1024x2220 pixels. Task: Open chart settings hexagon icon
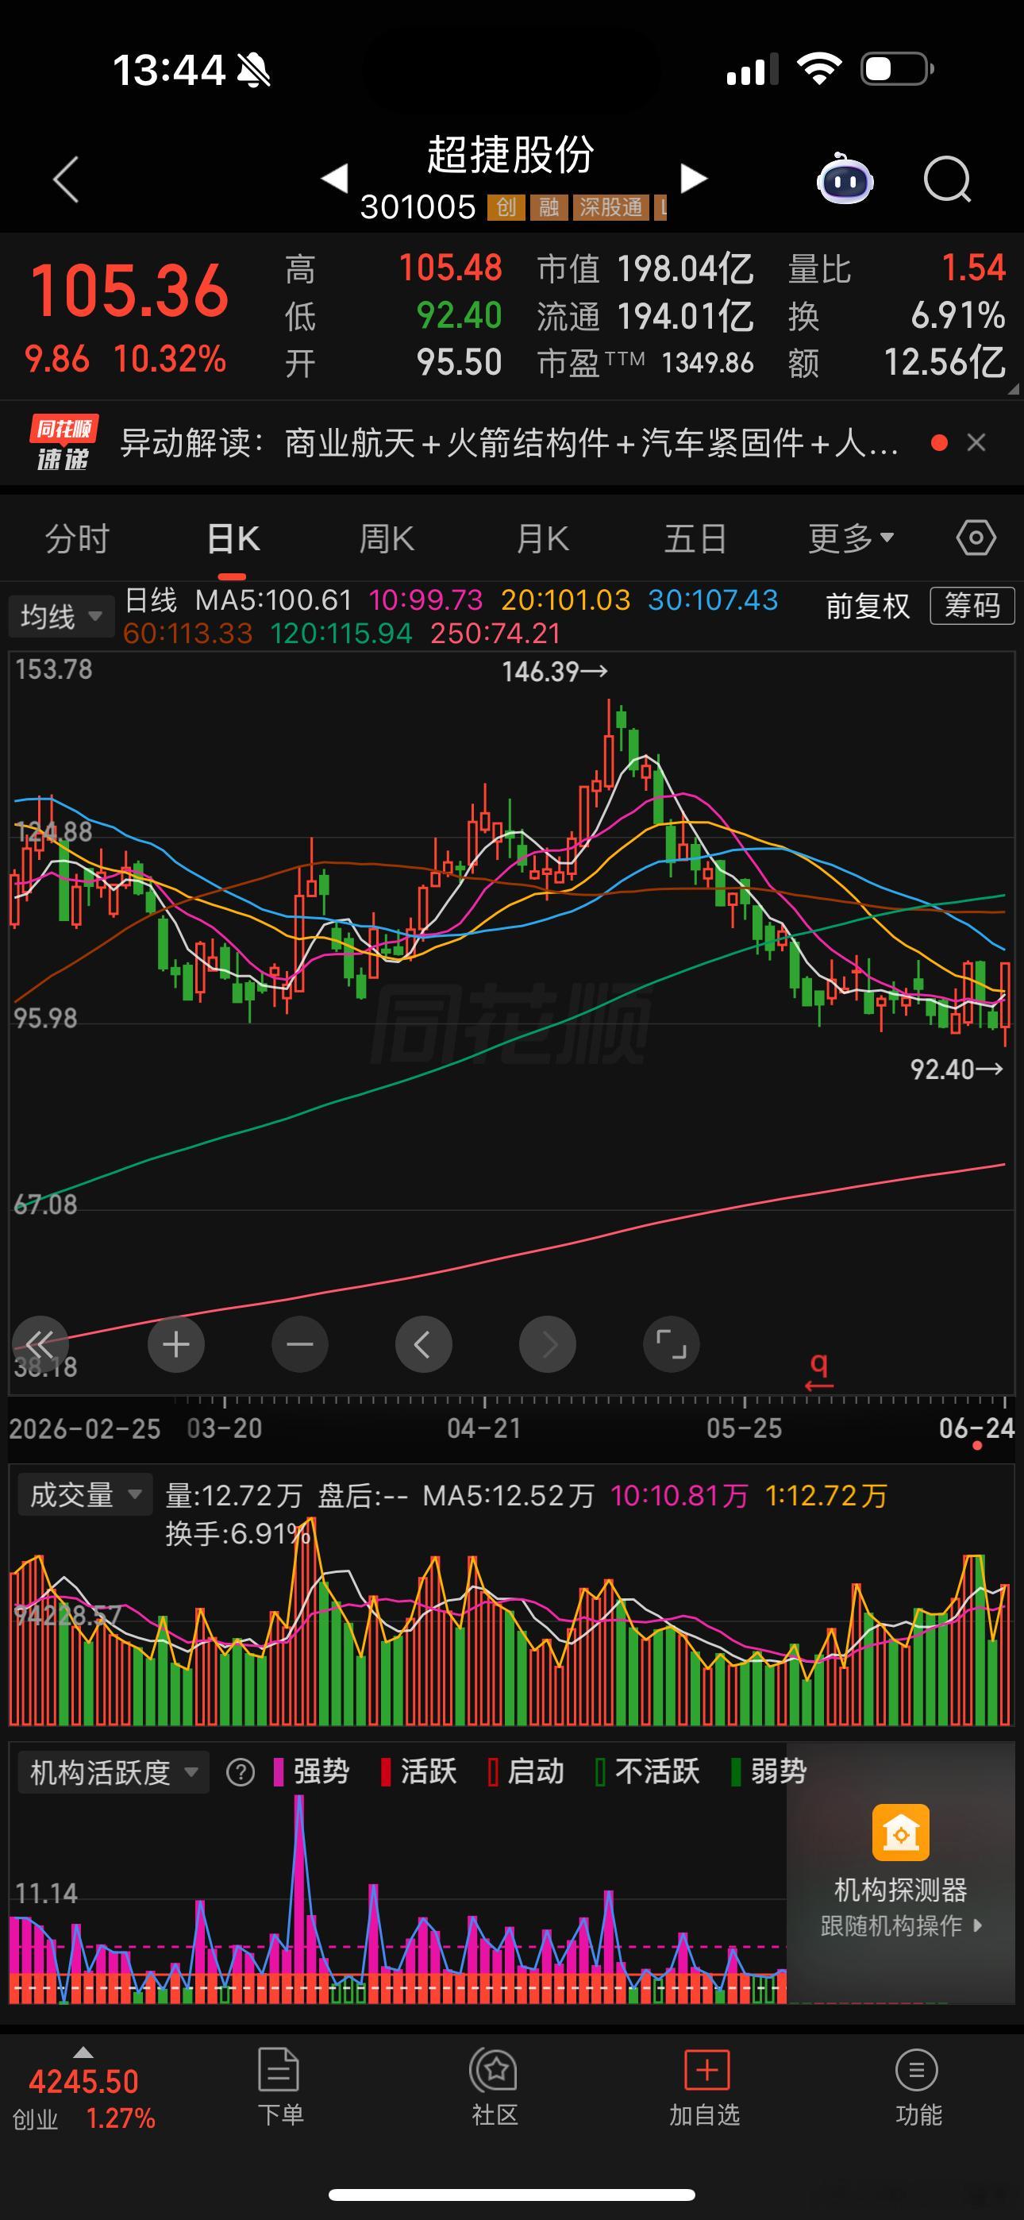976,538
